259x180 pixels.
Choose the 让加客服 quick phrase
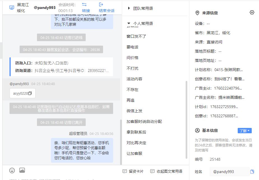pyautogui.click(x=134, y=153)
